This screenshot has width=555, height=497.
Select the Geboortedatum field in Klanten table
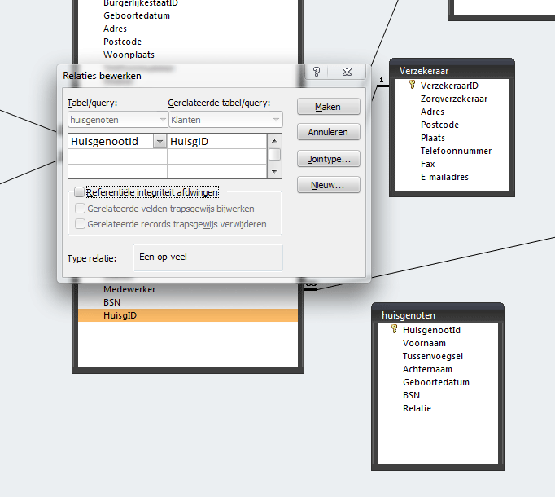137,15
